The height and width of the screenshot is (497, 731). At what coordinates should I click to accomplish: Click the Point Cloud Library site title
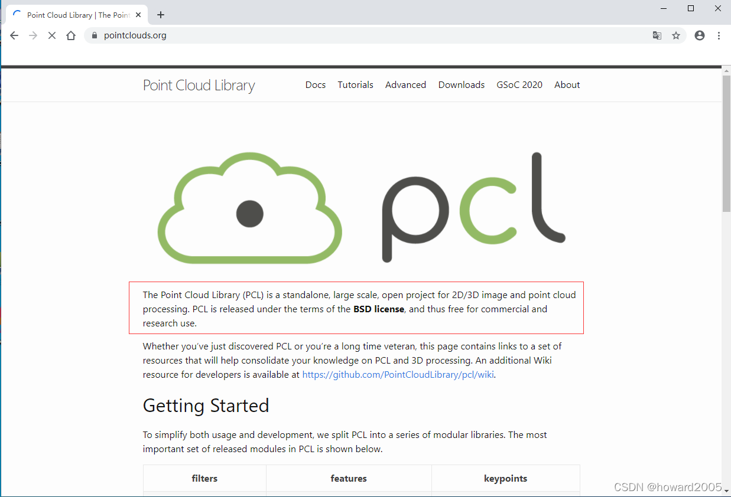point(199,86)
